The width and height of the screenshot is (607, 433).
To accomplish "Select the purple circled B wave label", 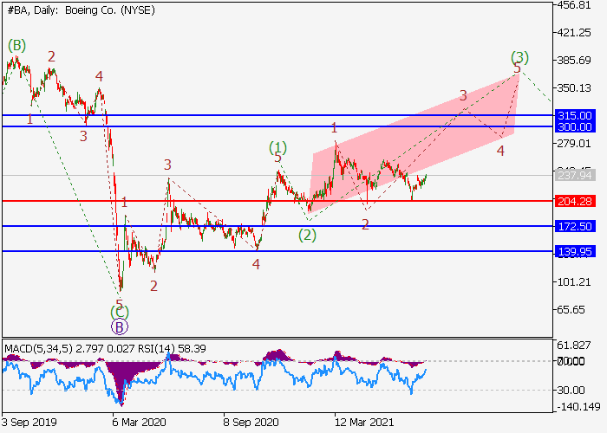I will click(x=120, y=327).
